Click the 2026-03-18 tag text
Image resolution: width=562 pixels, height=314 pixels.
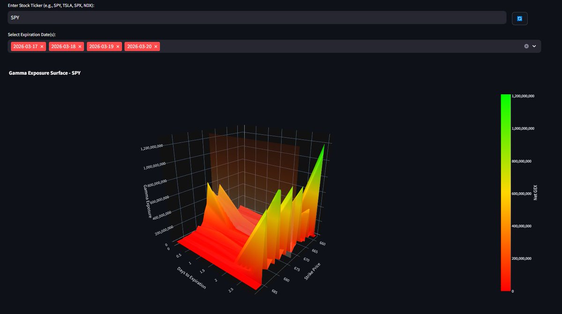coord(63,47)
